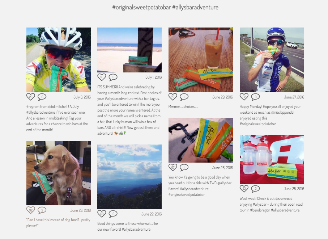Open comments on the June 23 dog post
Image resolution: width=328 pixels, height=239 pixels.
42,210
